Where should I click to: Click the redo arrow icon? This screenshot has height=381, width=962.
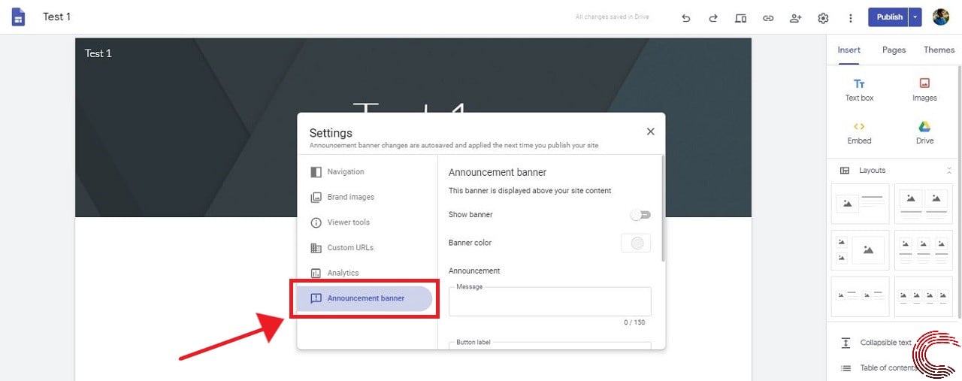click(713, 18)
